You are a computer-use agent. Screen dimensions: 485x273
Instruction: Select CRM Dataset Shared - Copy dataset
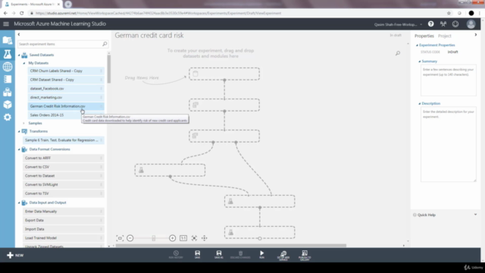click(x=66, y=80)
